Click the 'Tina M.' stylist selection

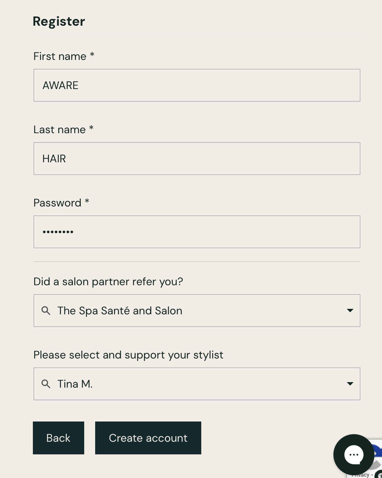tap(75, 384)
